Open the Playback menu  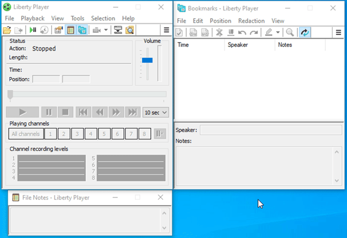(x=33, y=18)
